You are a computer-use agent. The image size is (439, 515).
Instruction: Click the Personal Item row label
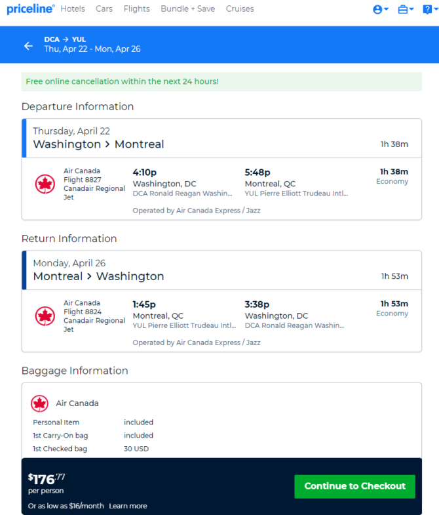[56, 422]
